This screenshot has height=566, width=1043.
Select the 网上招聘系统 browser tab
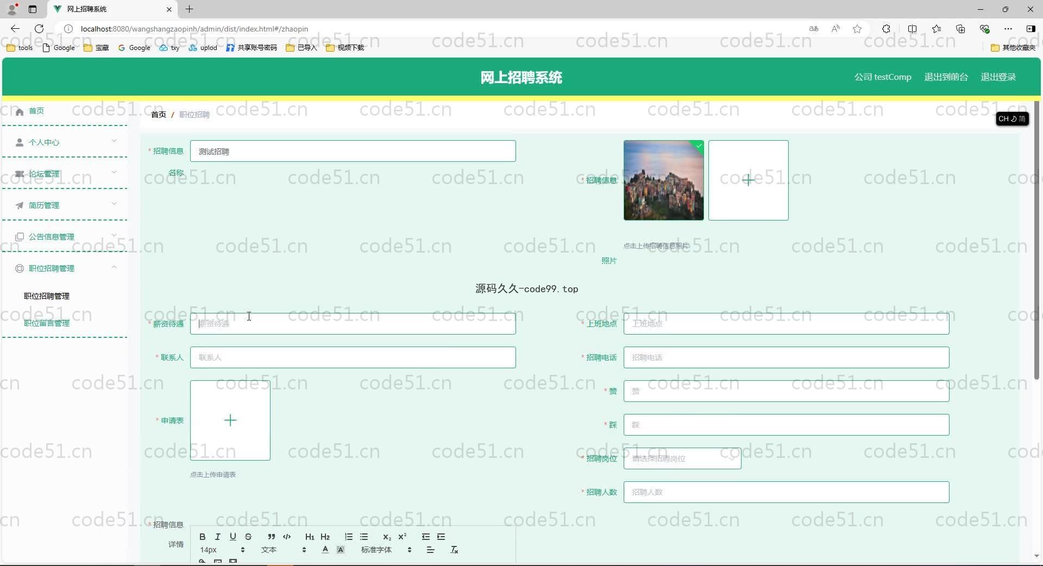coord(112,9)
